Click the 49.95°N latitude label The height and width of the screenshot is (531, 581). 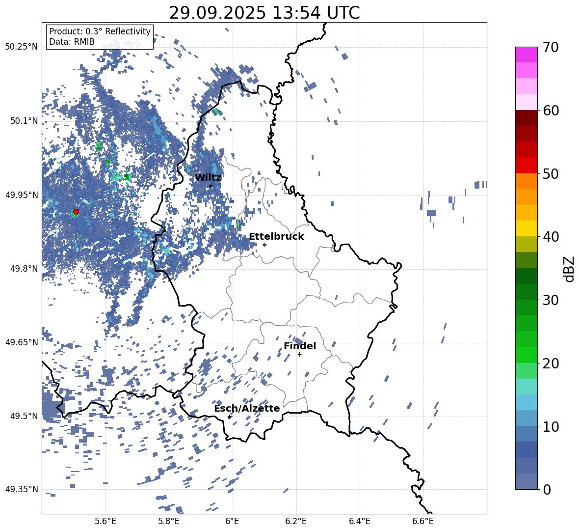click(22, 195)
